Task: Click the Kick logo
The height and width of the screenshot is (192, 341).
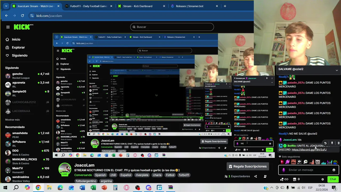Action: [x=23, y=27]
